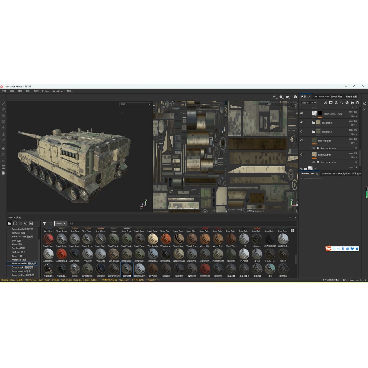Open the 编辑 menu
Viewport: 368px width, 368px height.
pyautogui.click(x=12, y=91)
